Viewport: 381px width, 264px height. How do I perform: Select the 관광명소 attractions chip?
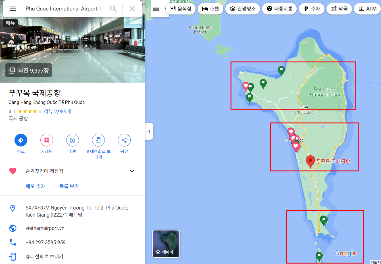243,9
